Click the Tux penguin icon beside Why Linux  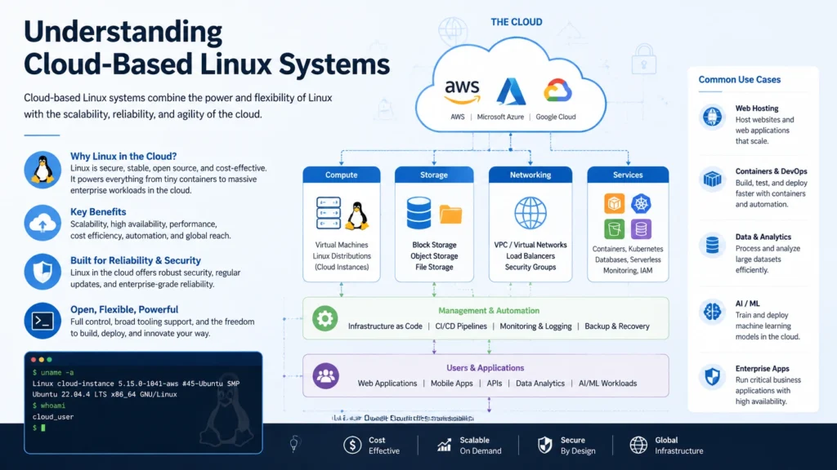click(x=43, y=170)
